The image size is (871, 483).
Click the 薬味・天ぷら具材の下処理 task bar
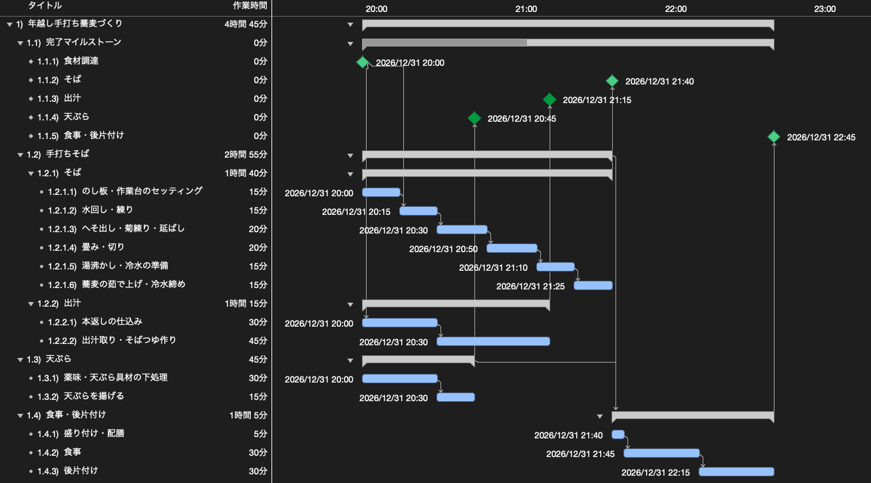click(400, 379)
